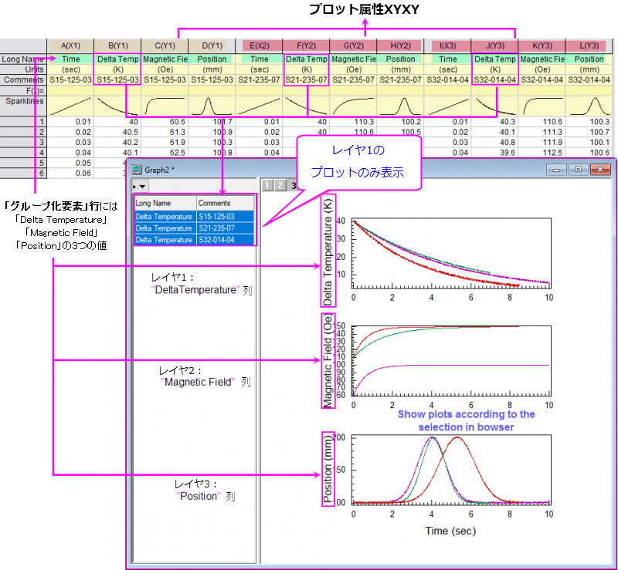Select worksheet row number 6
The image size is (618, 570).
pos(23,174)
